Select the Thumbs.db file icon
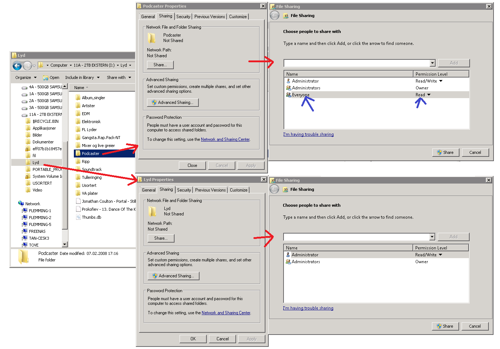The image size is (500, 349). click(78, 217)
